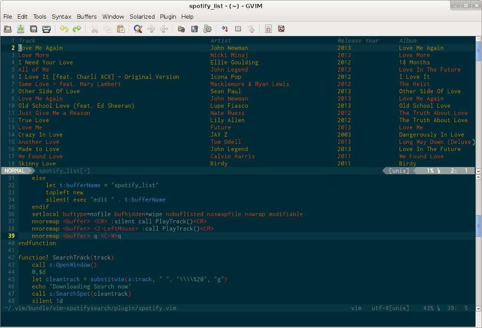Open the Edit menu
Image resolution: width=482 pixels, height=328 pixels.
(22, 16)
